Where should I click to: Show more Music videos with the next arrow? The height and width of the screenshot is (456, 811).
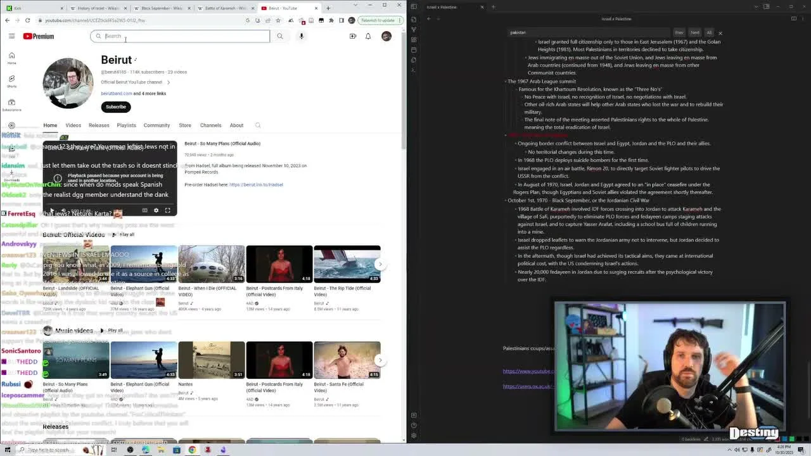pyautogui.click(x=380, y=360)
